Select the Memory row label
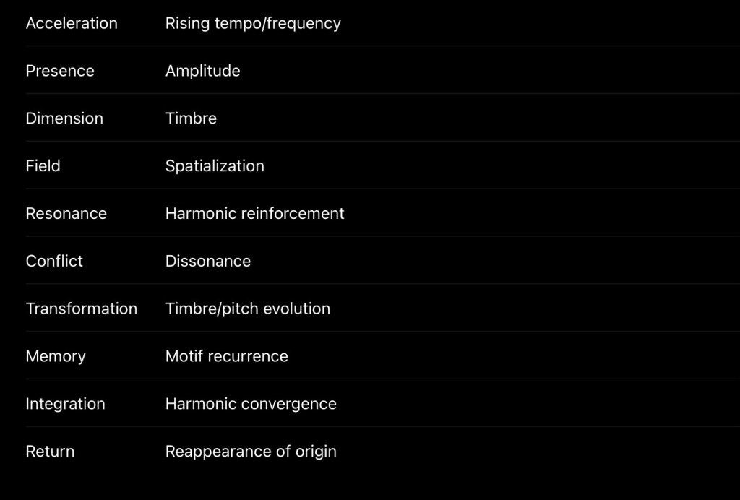This screenshot has width=740, height=500. pos(56,357)
